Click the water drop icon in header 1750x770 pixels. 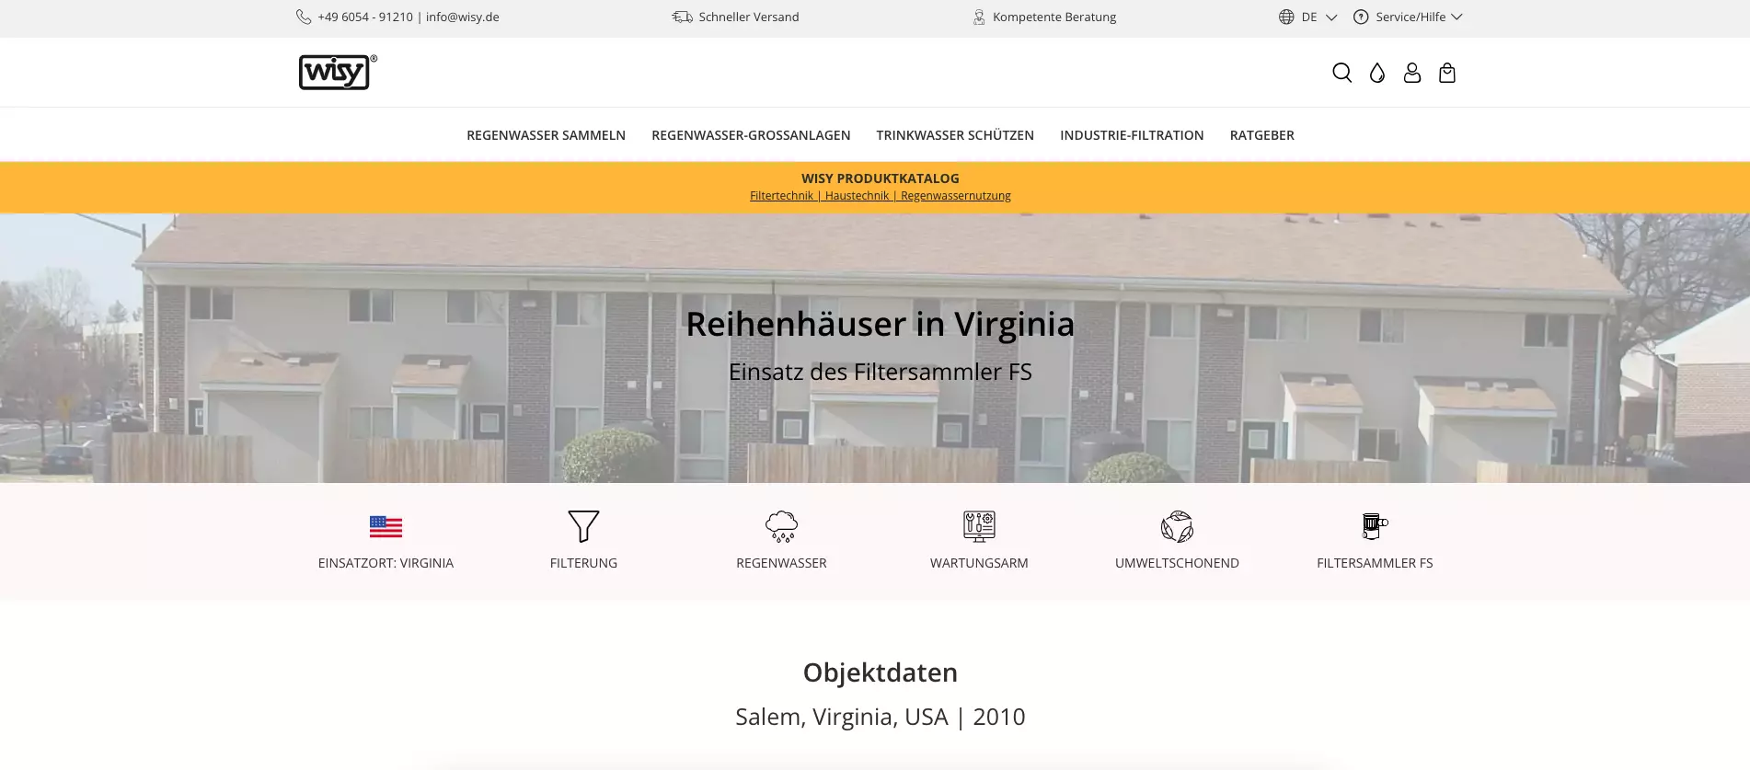pyautogui.click(x=1376, y=73)
